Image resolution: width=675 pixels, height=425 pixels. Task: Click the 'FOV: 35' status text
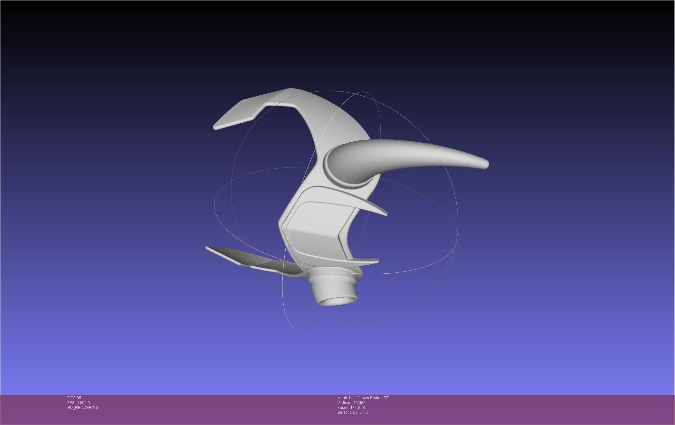[x=74, y=398]
